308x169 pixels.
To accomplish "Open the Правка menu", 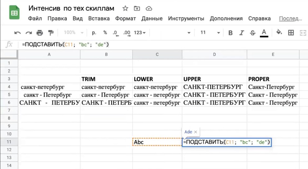I will click(x=57, y=18).
